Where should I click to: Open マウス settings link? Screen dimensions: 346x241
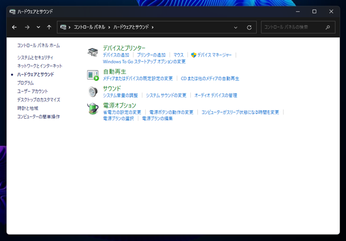click(x=179, y=55)
